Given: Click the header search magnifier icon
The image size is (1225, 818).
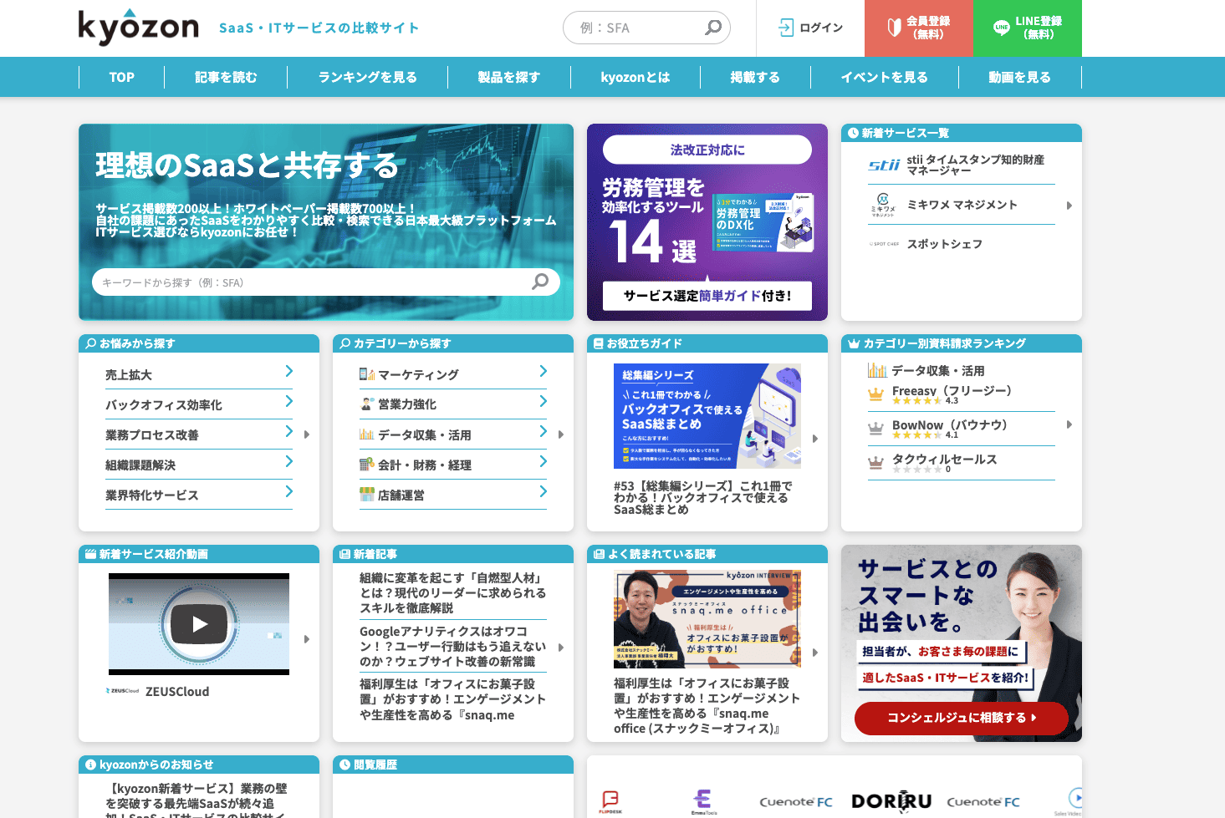Looking at the screenshot, I should coord(712,28).
